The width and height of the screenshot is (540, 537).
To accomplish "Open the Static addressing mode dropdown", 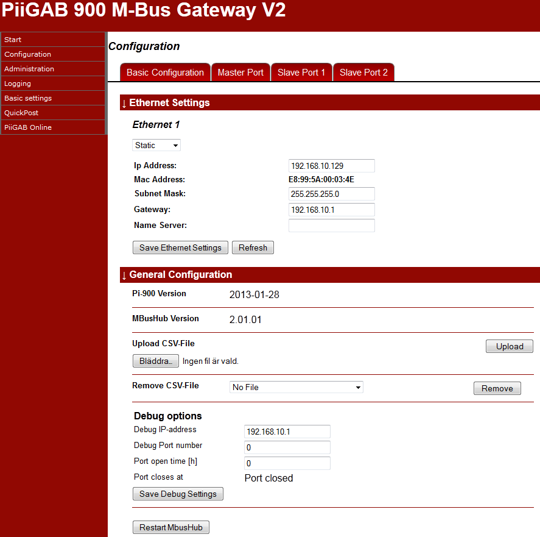I will [x=156, y=145].
